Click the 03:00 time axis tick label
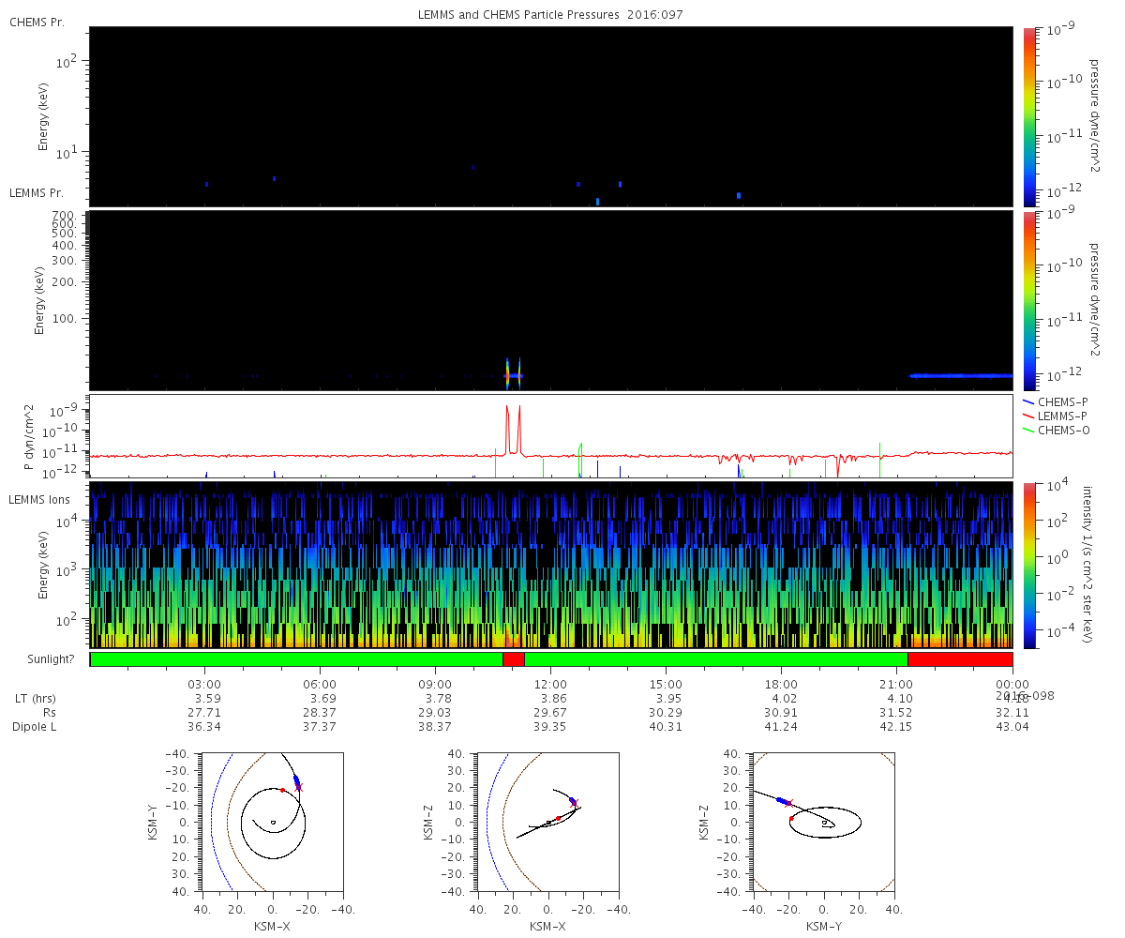 tap(204, 685)
